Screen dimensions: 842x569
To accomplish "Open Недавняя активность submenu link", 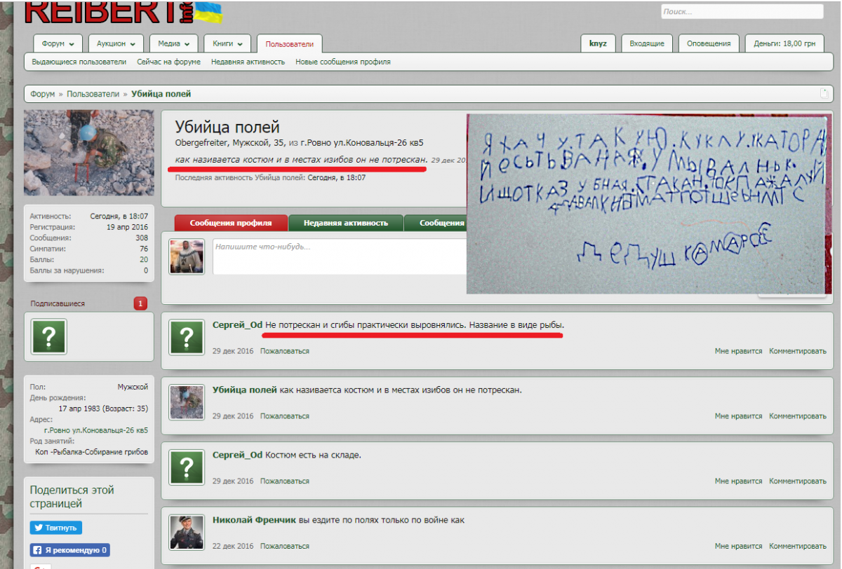I will 248,62.
